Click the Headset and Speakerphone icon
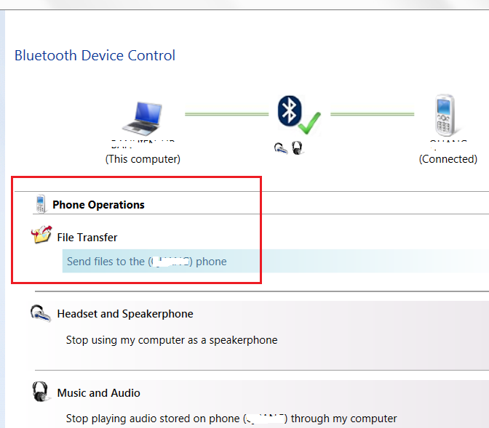The image size is (489, 428). [41, 314]
